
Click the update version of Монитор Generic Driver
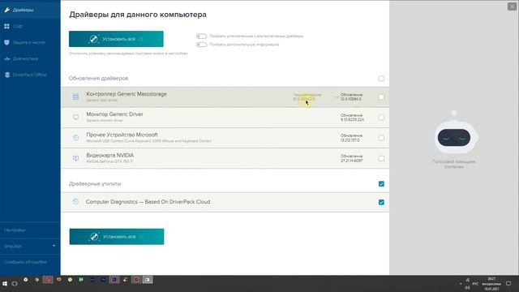coord(352,118)
